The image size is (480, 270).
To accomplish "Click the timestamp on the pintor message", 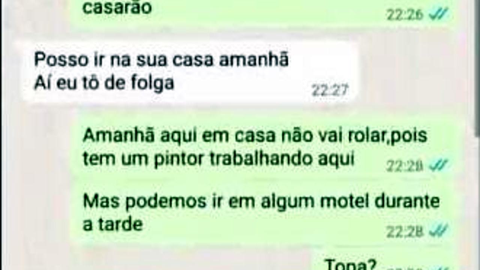I will 405,165.
